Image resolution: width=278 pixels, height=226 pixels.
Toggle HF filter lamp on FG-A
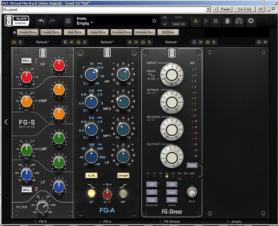(x=123, y=193)
